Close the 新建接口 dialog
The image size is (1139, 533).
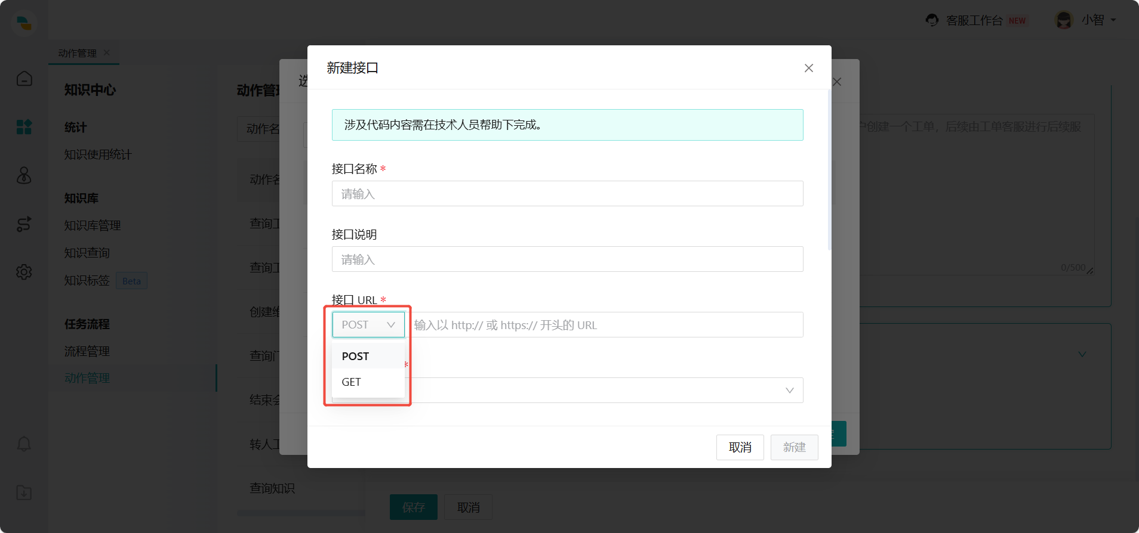tap(809, 68)
